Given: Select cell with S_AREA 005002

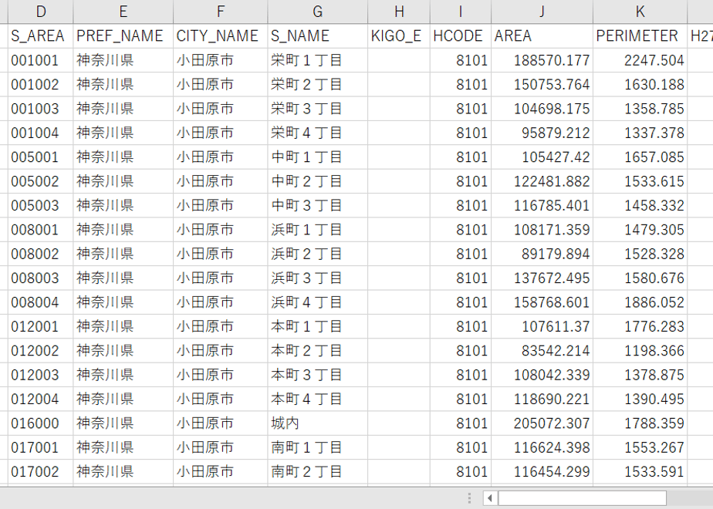Looking at the screenshot, I should coord(40,181).
